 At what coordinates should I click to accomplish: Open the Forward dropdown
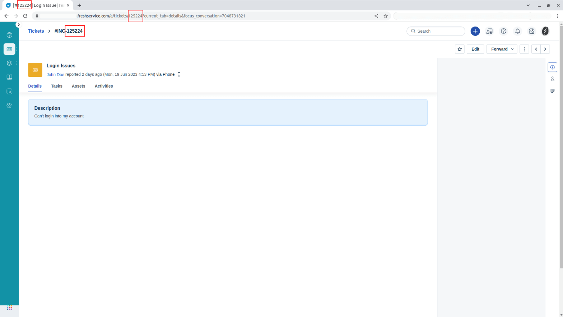tap(502, 49)
